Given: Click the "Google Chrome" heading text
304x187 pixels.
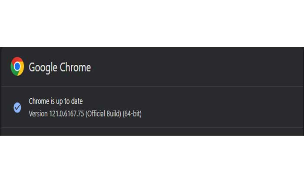Looking at the screenshot, I should [59, 67].
